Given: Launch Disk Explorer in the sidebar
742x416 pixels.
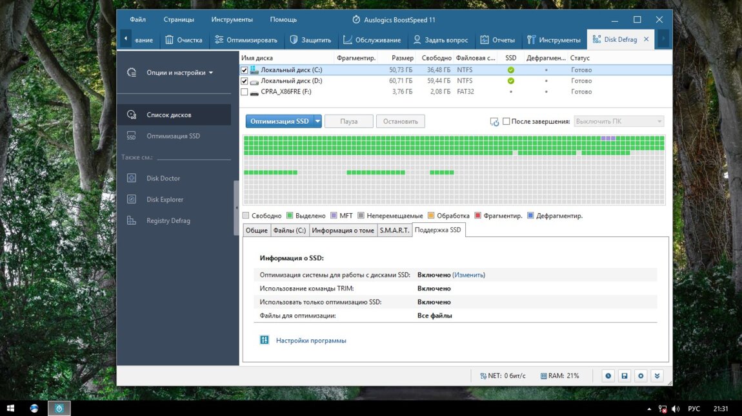Looking at the screenshot, I should (165, 200).
